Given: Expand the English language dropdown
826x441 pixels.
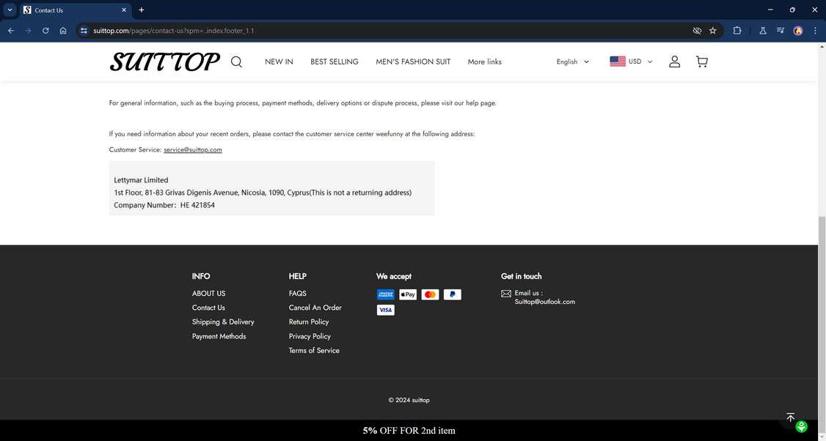Looking at the screenshot, I should (573, 62).
